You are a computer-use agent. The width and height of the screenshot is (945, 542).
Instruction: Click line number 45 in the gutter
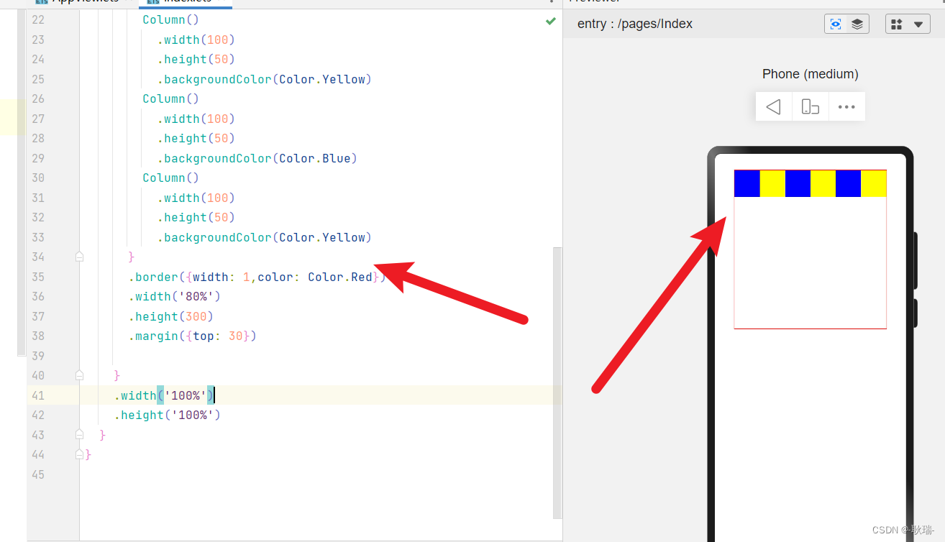(x=38, y=474)
